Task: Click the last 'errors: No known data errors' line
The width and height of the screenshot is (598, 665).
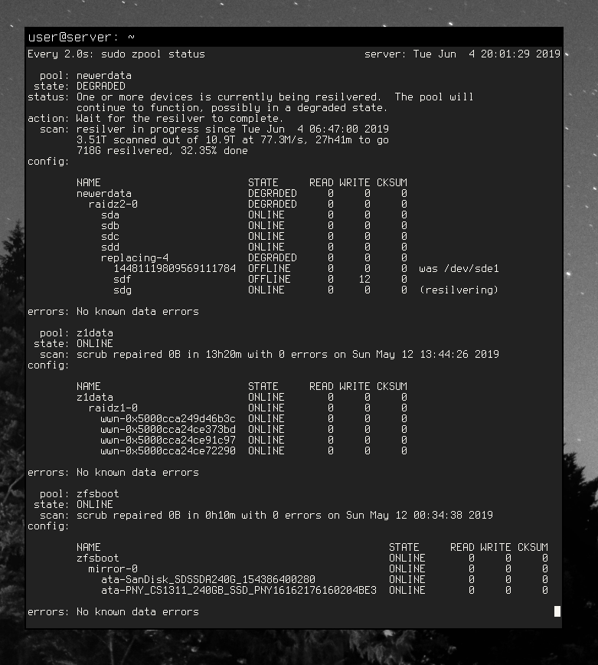Action: click(x=113, y=611)
